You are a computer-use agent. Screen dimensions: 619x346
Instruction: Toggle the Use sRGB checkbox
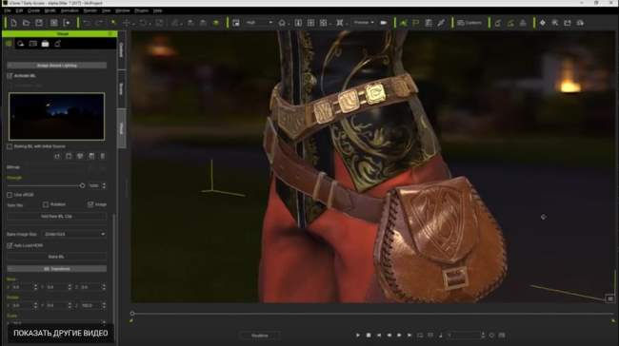pos(10,195)
